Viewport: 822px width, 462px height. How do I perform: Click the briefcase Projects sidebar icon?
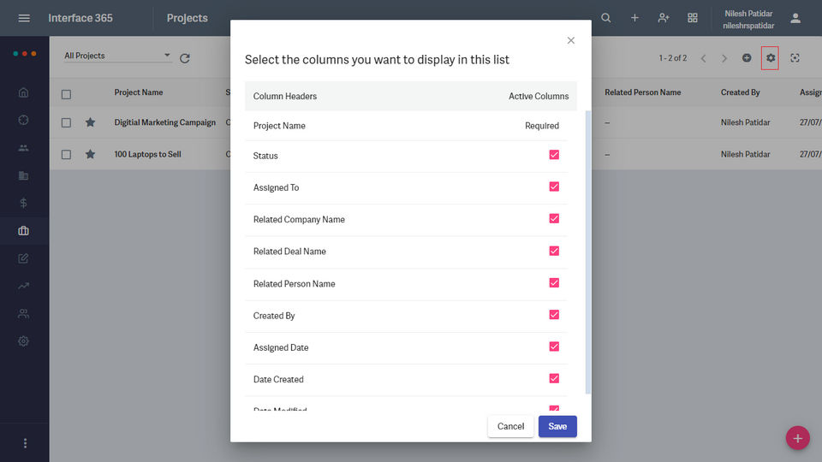(x=23, y=231)
